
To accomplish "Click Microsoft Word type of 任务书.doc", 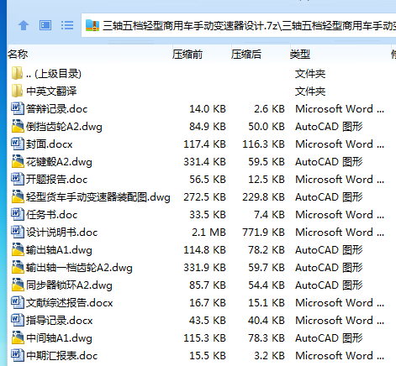I will (x=340, y=215).
